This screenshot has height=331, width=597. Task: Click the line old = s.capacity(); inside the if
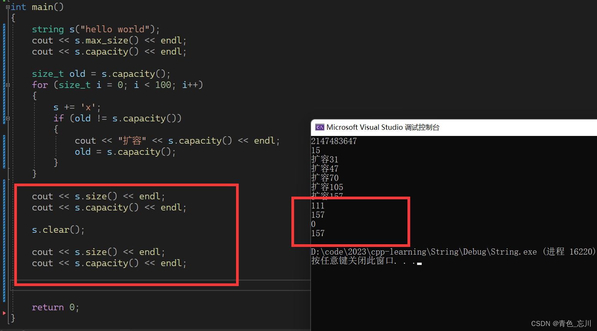pos(125,152)
